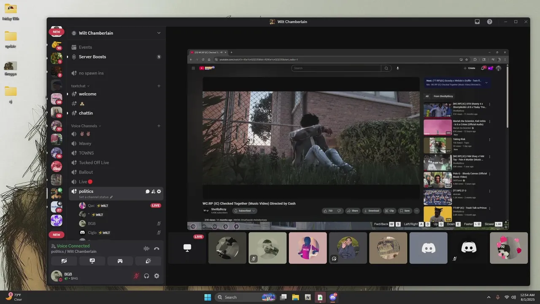Click the purple server icon in sidebar
This screenshot has height=304, width=540.
click(57, 220)
